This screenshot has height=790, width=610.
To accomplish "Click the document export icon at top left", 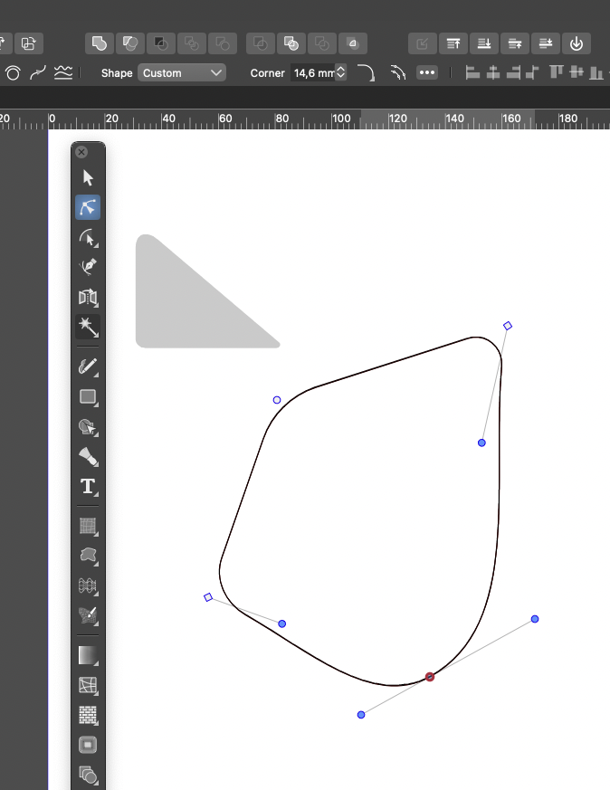I will pyautogui.click(x=29, y=43).
